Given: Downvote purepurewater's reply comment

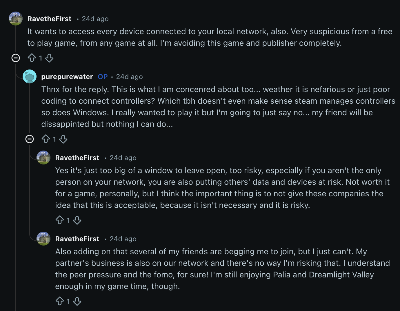Looking at the screenshot, I should [x=63, y=139].
